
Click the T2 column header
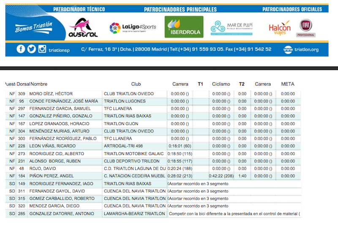[242, 84]
